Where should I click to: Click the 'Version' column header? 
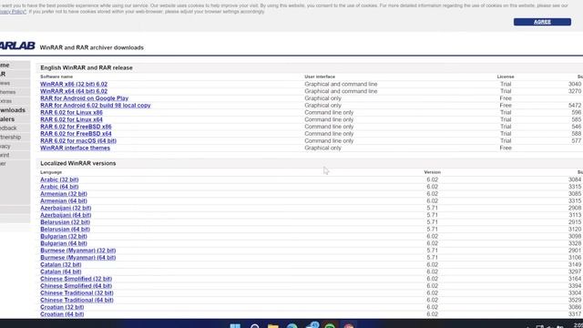tap(432, 172)
